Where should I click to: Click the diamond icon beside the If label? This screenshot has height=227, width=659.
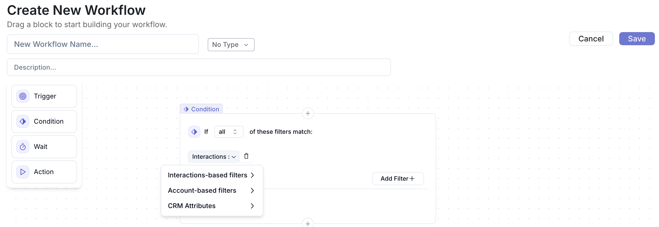pos(194,132)
